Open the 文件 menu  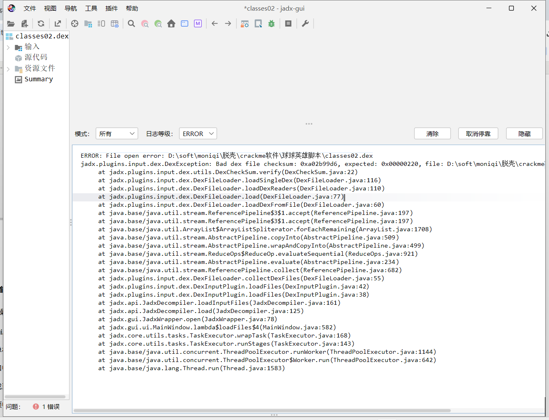point(30,8)
